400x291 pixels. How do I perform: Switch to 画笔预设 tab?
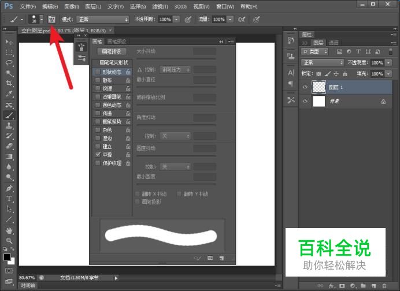click(x=117, y=42)
